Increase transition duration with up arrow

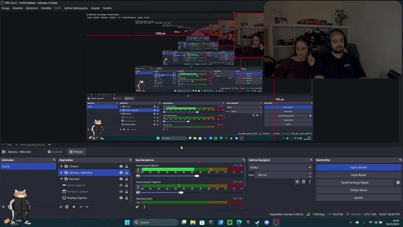[x=310, y=173]
